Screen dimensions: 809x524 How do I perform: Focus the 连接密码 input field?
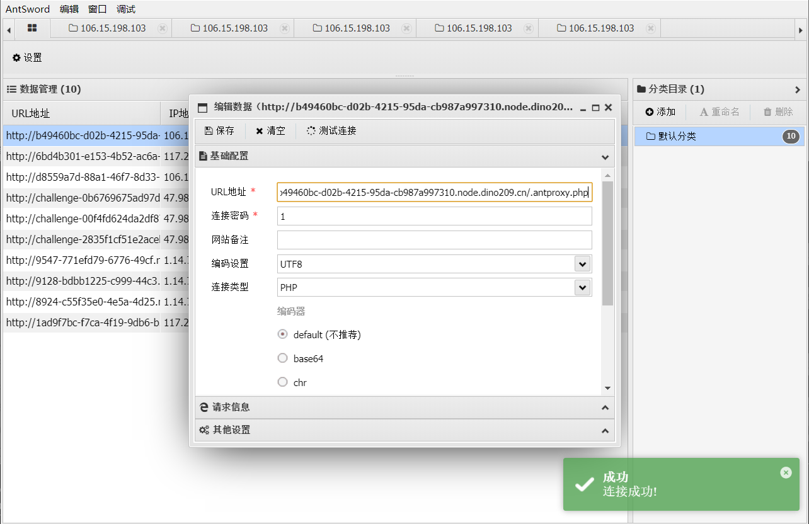click(x=435, y=216)
